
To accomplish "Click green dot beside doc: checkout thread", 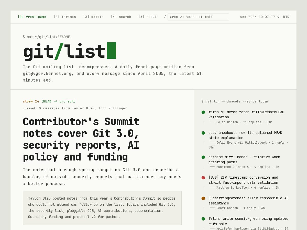I will pos(203,133).
